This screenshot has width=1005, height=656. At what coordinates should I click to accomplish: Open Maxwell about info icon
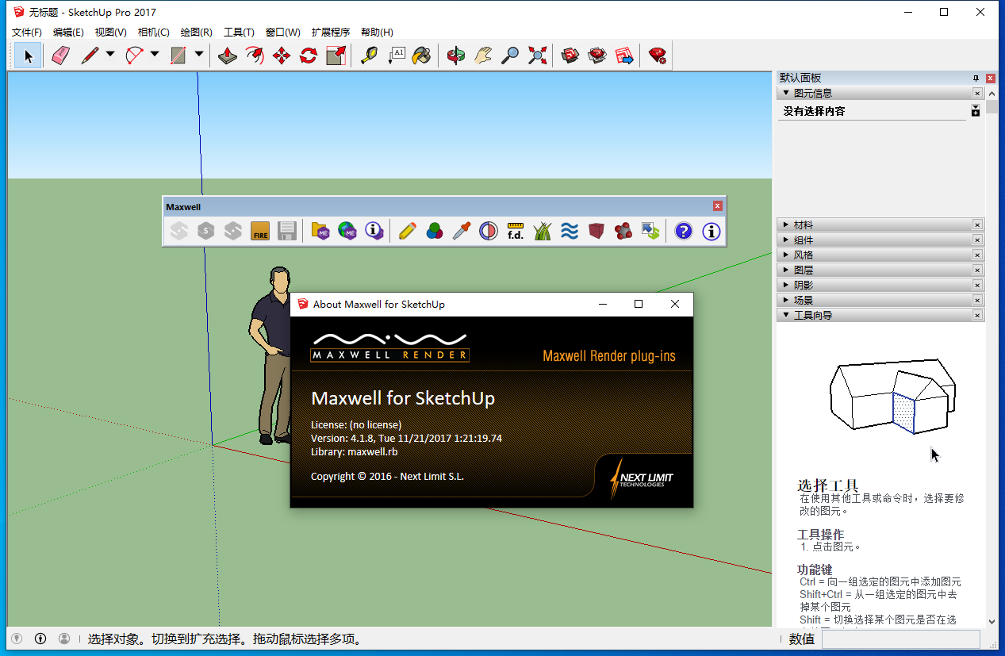[711, 231]
